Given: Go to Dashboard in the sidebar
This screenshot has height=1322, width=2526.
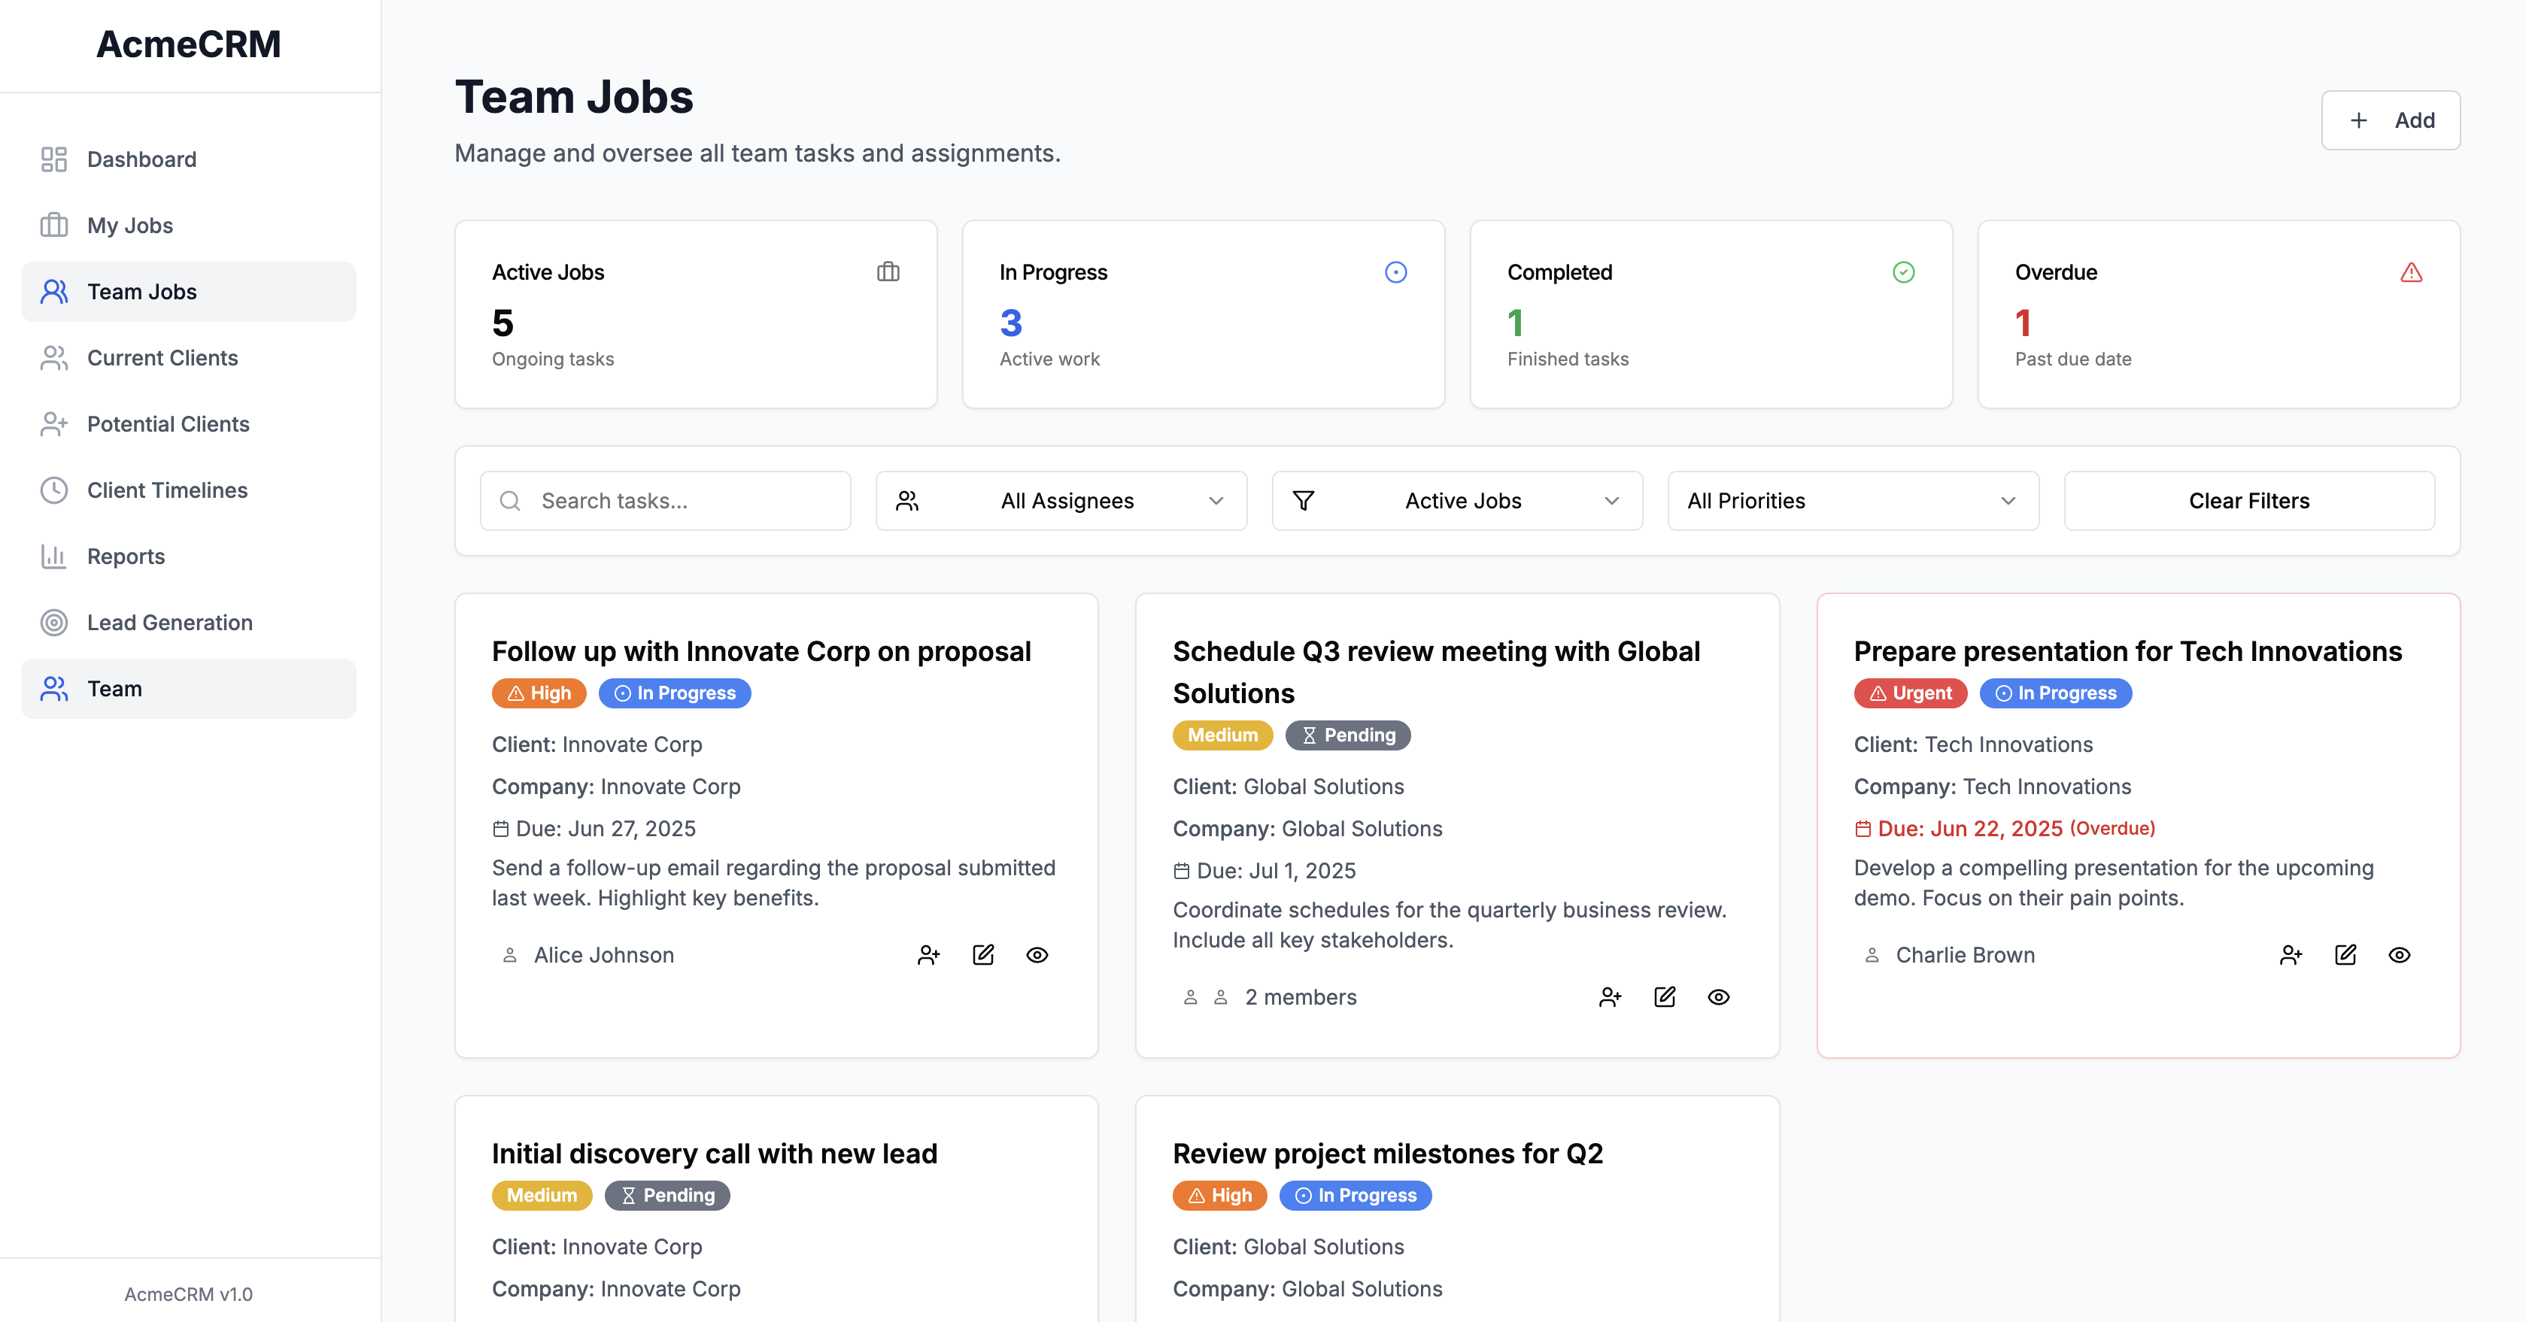Looking at the screenshot, I should tap(188, 159).
